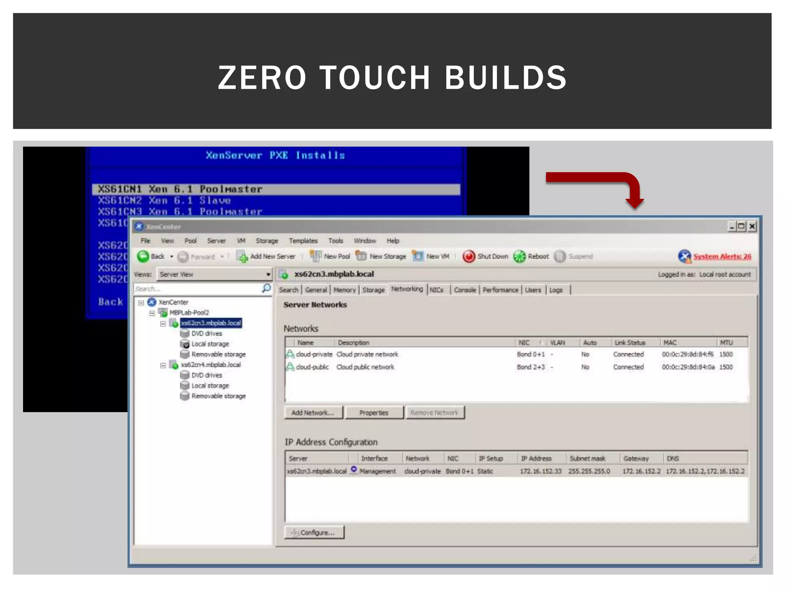The height and width of the screenshot is (590, 787).
Task: Switch to the General tab
Action: coord(316,290)
